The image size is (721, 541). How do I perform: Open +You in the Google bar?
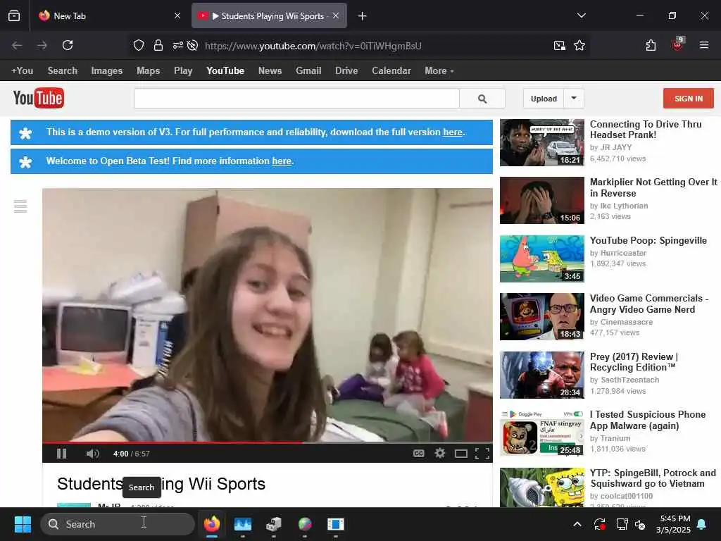pyautogui.click(x=22, y=71)
